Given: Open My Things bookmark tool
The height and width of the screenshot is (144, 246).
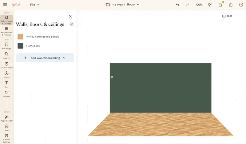Looking at the screenshot, I should point(6,46).
